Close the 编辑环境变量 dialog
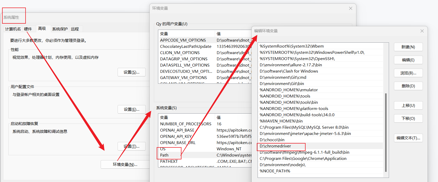 coord(422,31)
